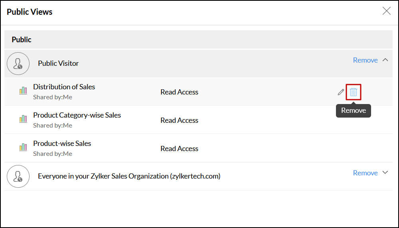The height and width of the screenshot is (228, 399).
Task: Click the Zylker Sales Organization avatar icon
Action: click(x=18, y=176)
